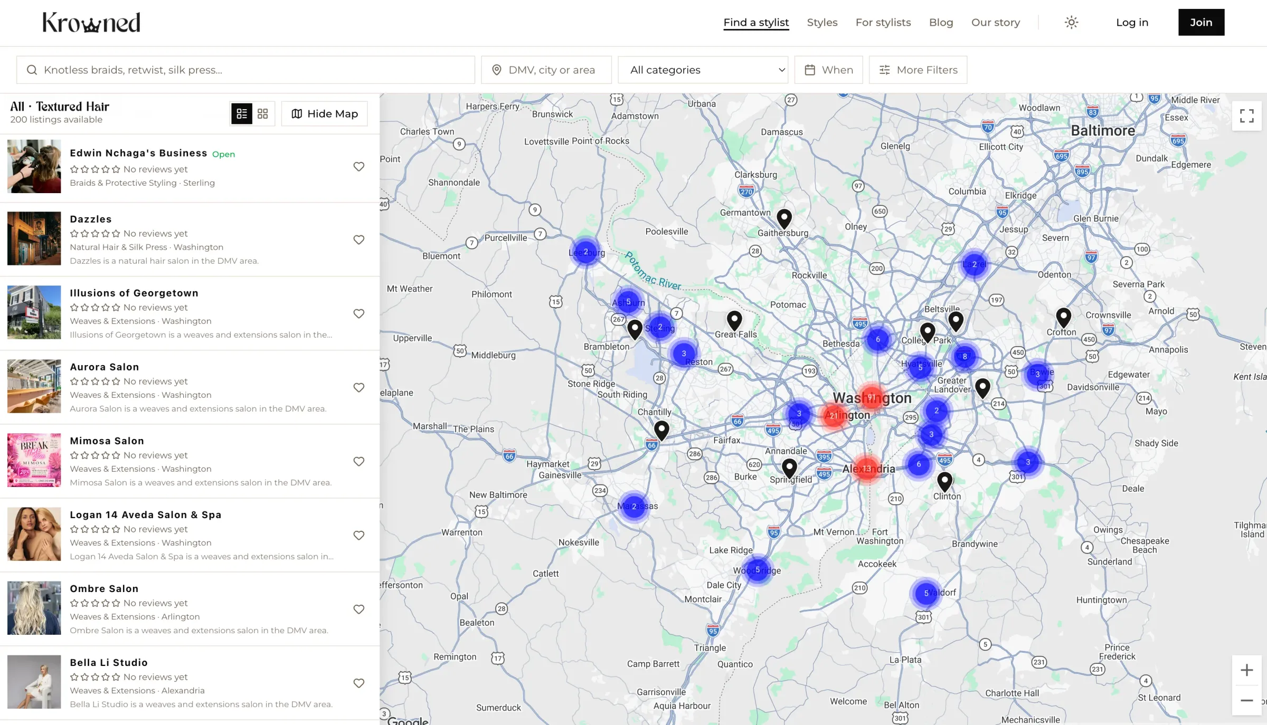The width and height of the screenshot is (1267, 725).
Task: Open the Bella Li Studio thumbnail photo
Action: coord(34,682)
